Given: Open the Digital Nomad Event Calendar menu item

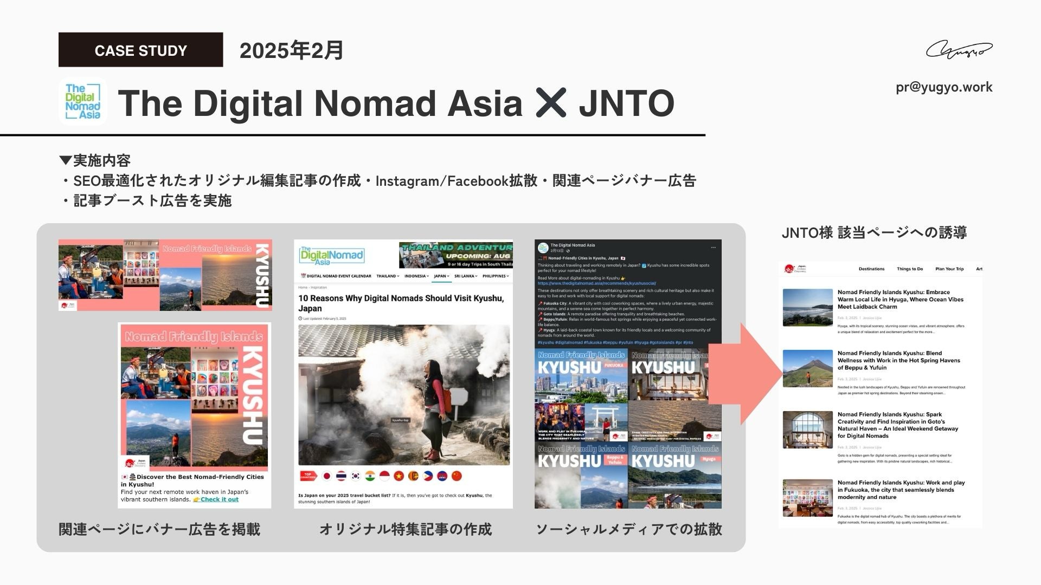Looking at the screenshot, I should pyautogui.click(x=336, y=276).
